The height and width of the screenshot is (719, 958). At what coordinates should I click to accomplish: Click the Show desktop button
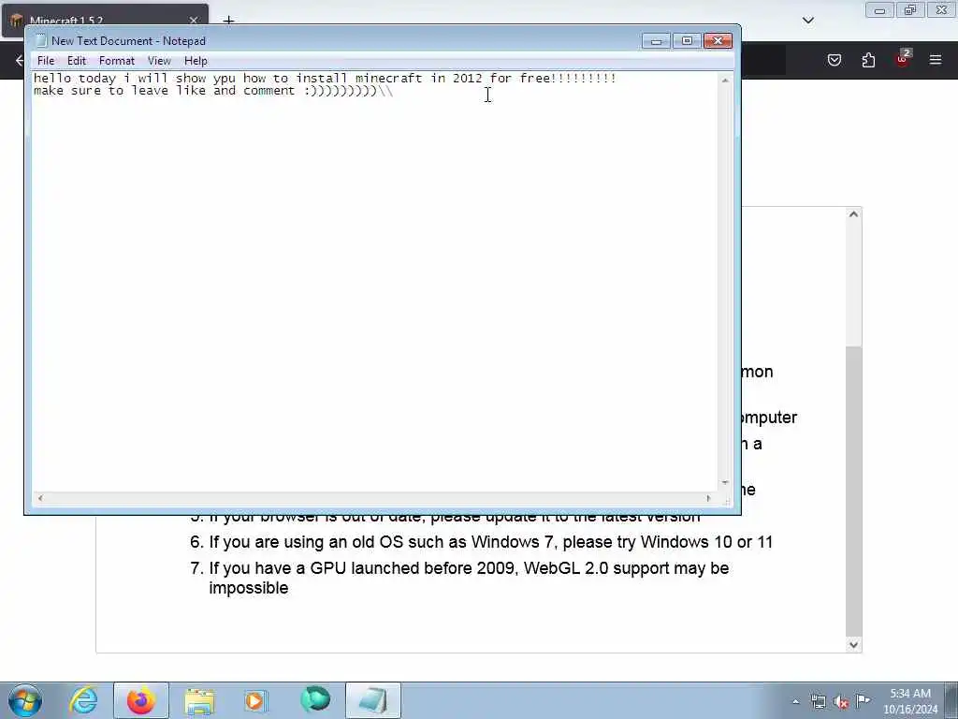[x=951, y=700]
